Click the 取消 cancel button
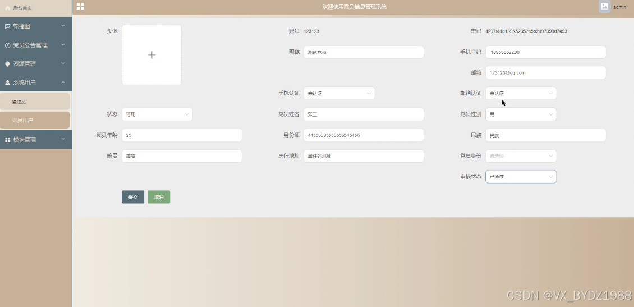This screenshot has height=307, width=634. [x=159, y=197]
